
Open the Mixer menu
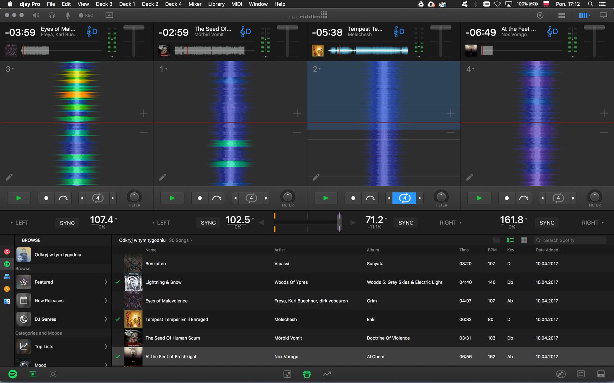tap(195, 4)
